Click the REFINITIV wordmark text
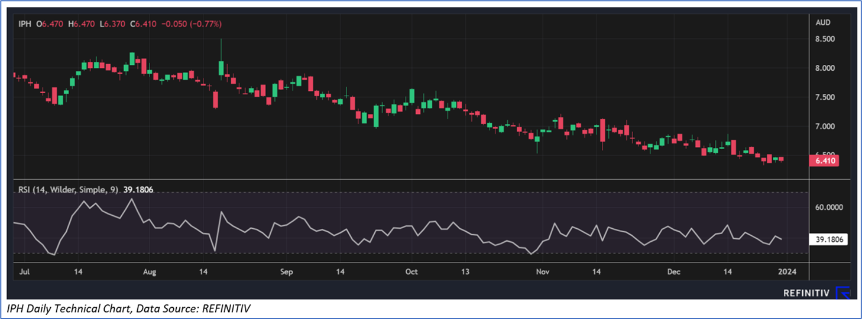The image size is (862, 319). (807, 293)
